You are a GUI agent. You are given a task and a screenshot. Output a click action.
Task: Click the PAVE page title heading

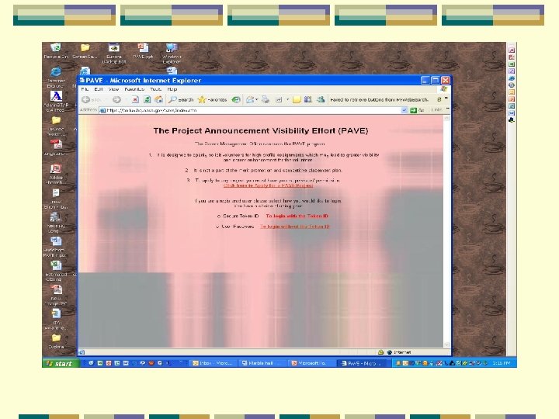261,131
